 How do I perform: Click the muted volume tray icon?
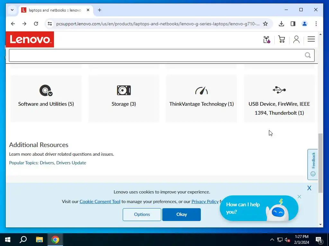coord(287,240)
